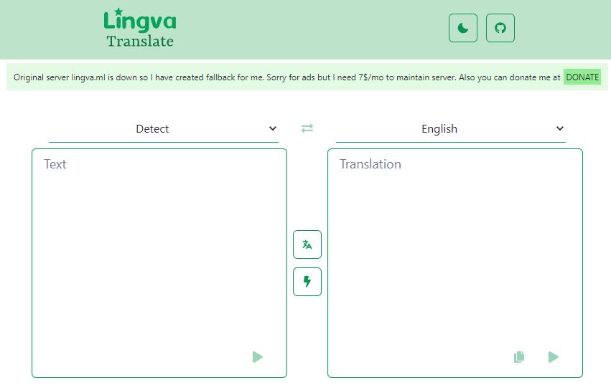The width and height of the screenshot is (611, 390).
Task: Click into the Text input box
Action: click(159, 263)
